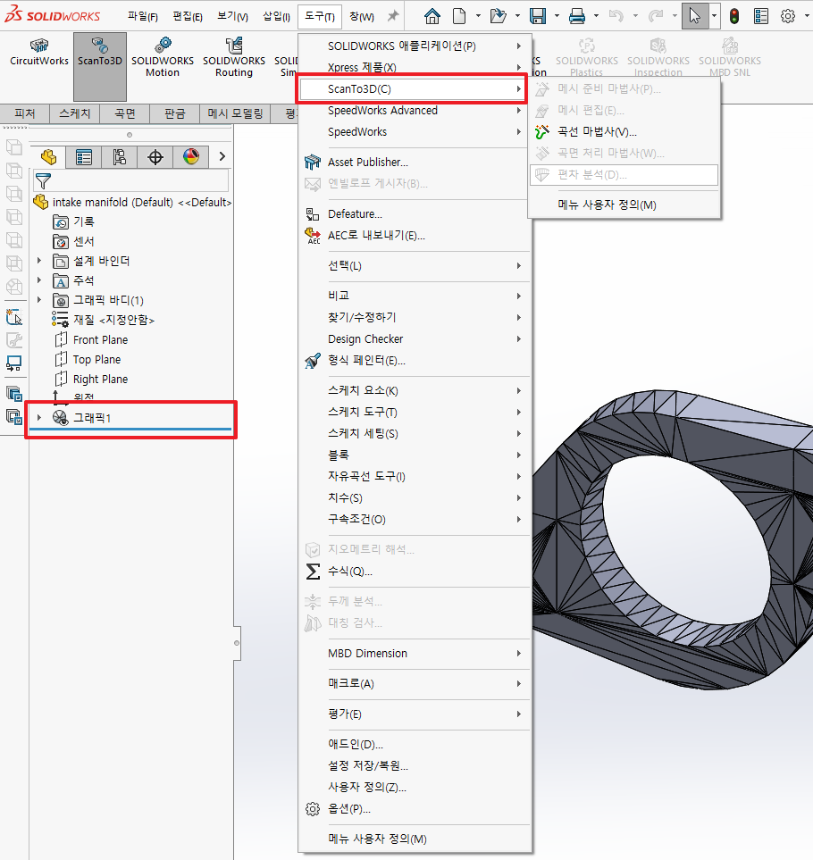This screenshot has width=813, height=860.
Task: Open the DisplayManager color ball tab
Action: point(191,157)
